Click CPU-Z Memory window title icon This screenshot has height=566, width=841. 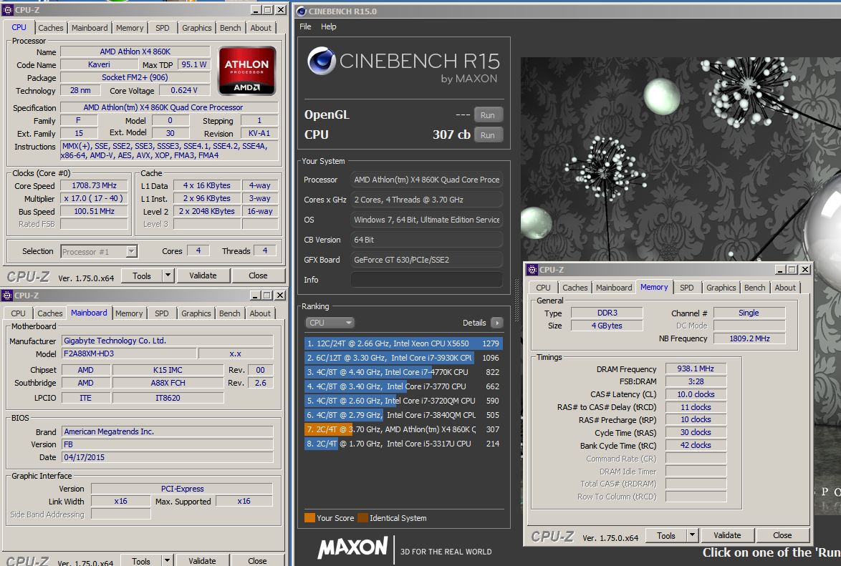point(532,270)
